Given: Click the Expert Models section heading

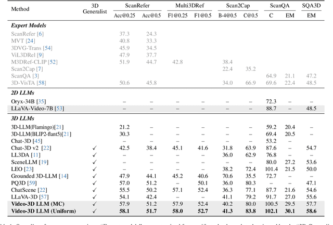Looking at the screenshot, I should tap(29, 25).
